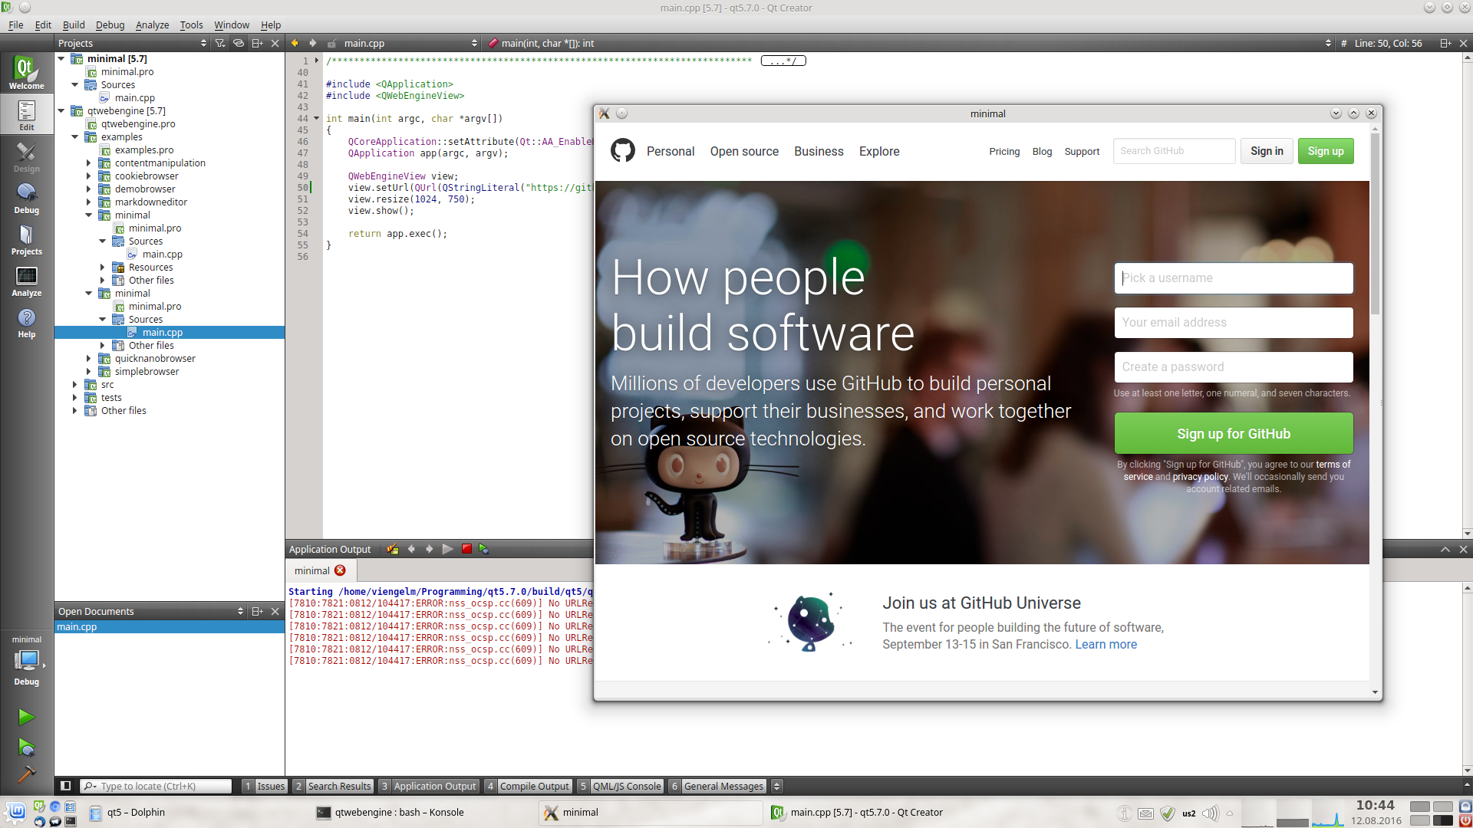Open the Welcome mode
Viewport: 1473px width, 828px height.
pos(26,73)
